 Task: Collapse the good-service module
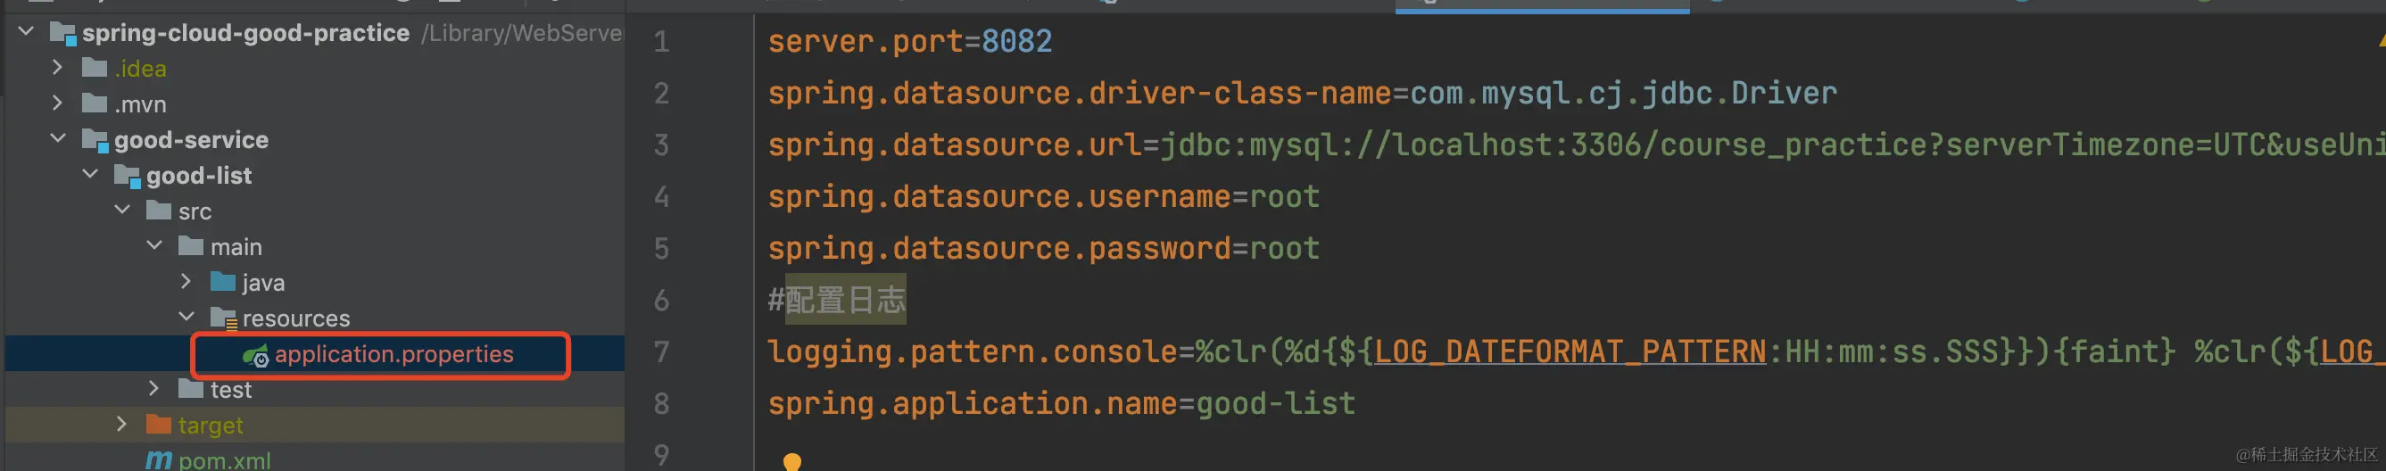click(57, 139)
